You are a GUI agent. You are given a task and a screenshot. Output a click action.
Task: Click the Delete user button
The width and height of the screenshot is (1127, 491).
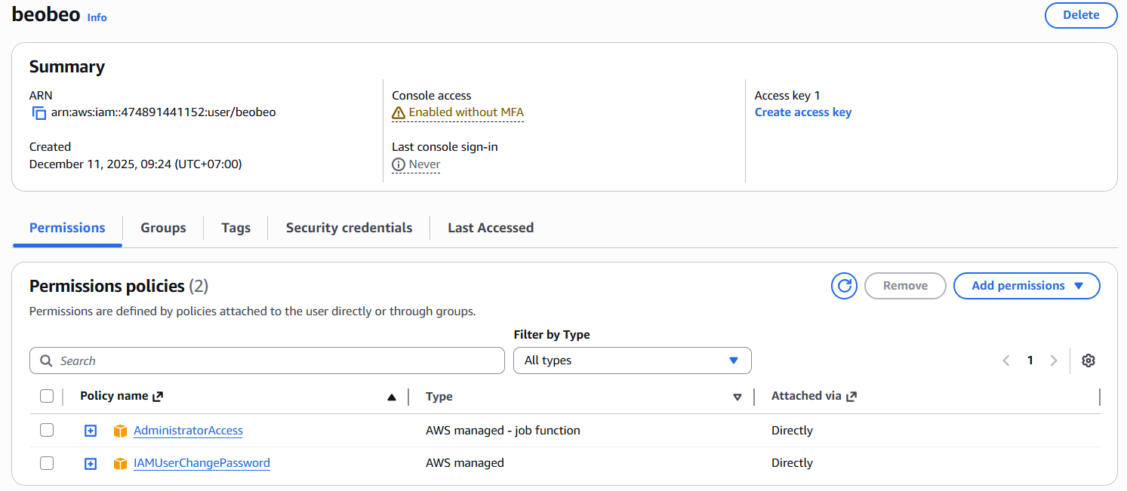click(1080, 15)
